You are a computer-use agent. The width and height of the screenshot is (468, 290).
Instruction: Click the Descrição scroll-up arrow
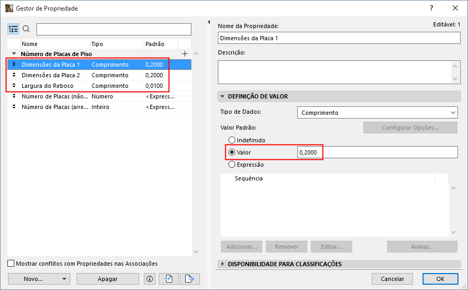coord(455,66)
